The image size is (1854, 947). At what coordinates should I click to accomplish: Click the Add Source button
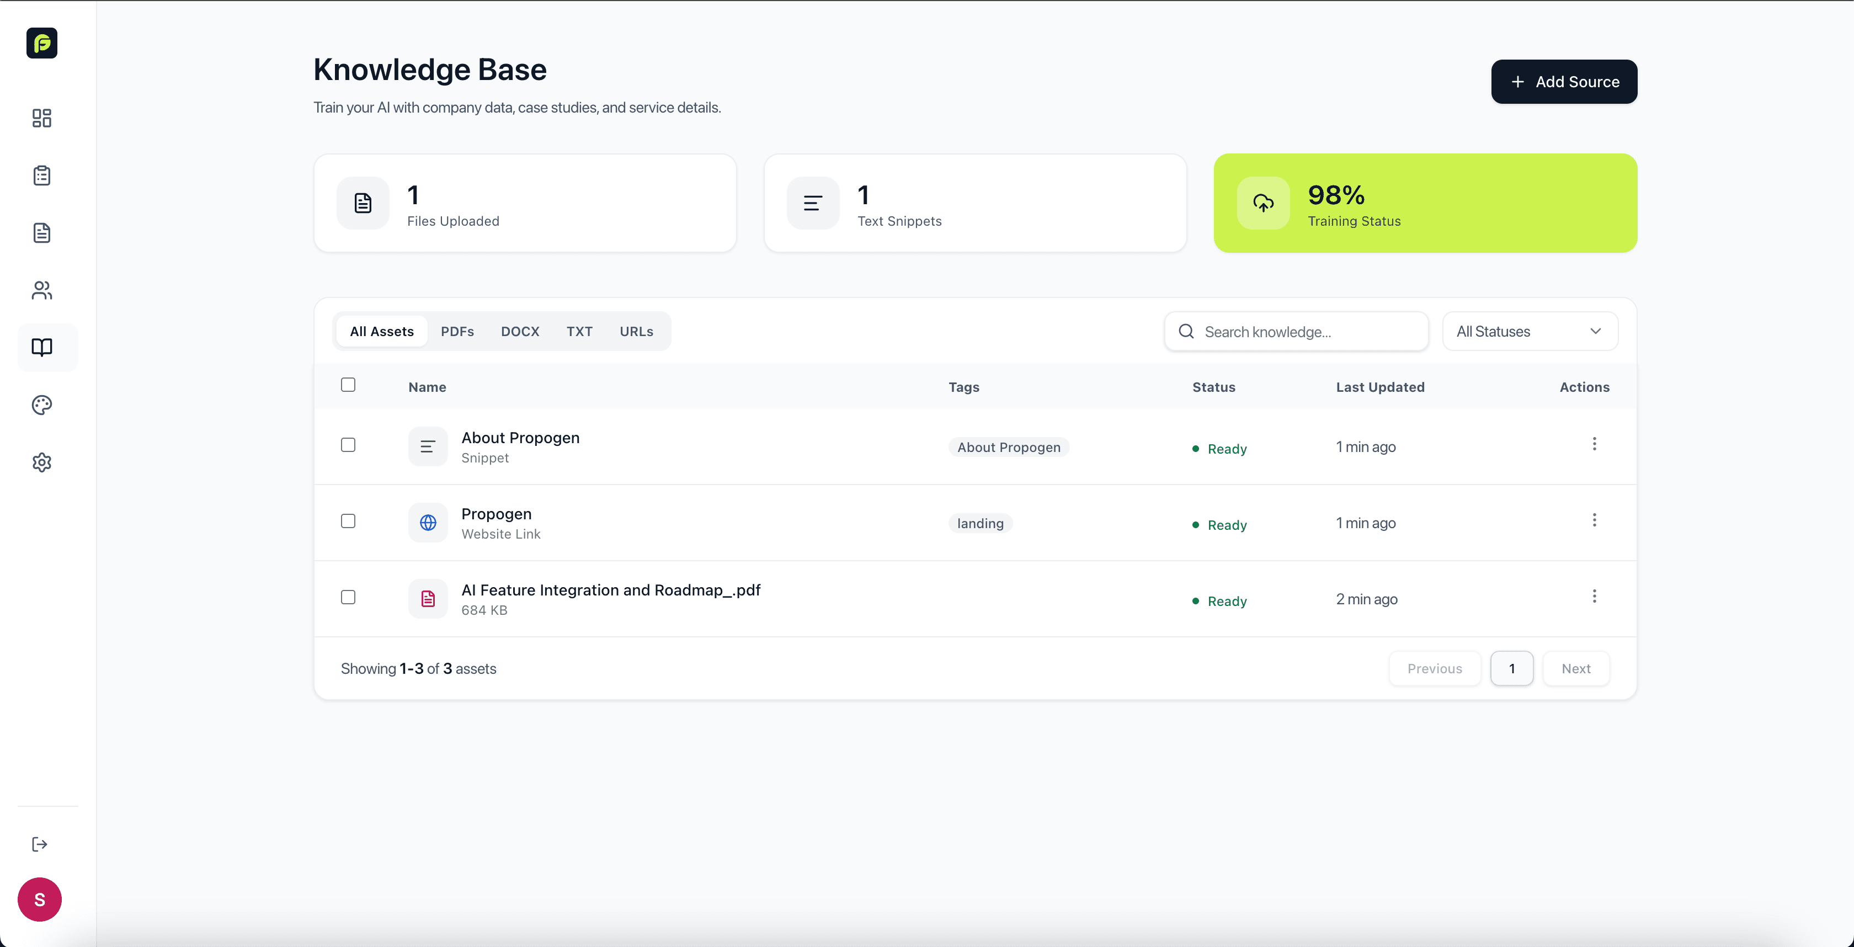[x=1564, y=81]
